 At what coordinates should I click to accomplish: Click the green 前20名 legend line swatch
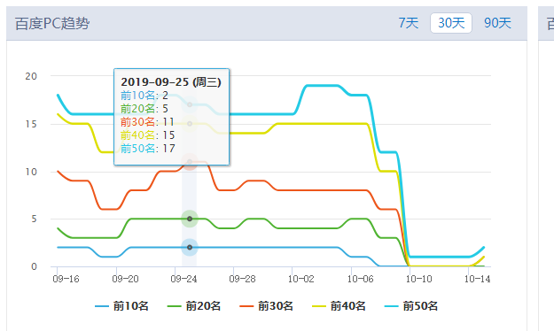click(x=174, y=306)
